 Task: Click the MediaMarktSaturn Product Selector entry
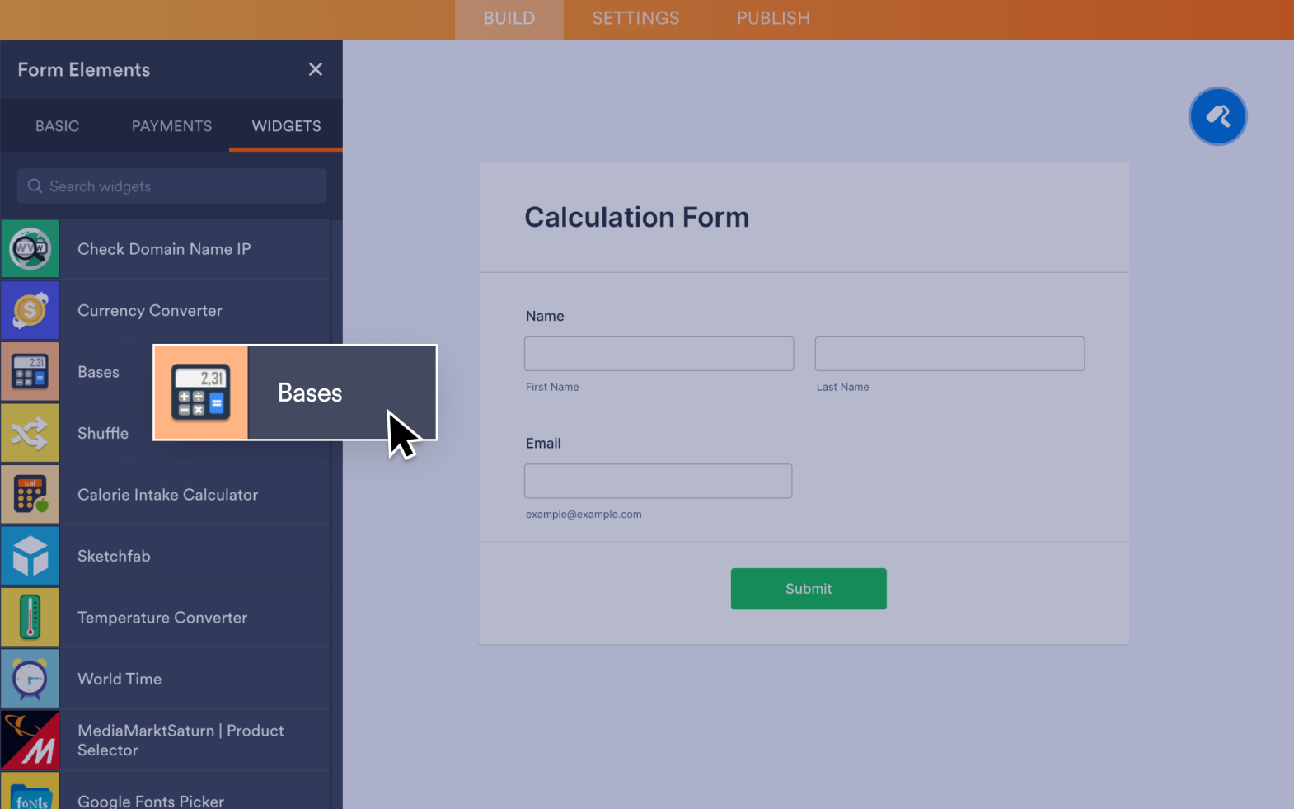181,740
